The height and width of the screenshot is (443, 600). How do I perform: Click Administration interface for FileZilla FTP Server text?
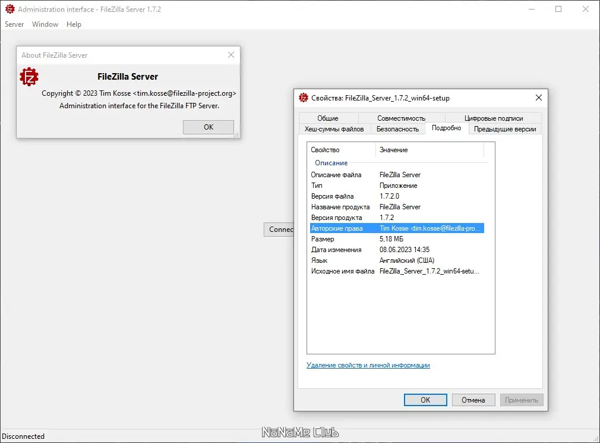point(139,106)
